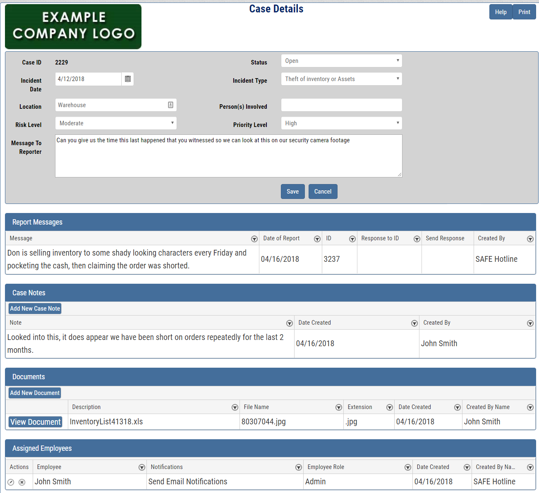Click Add New Case Note
539x493 pixels.
(x=35, y=309)
